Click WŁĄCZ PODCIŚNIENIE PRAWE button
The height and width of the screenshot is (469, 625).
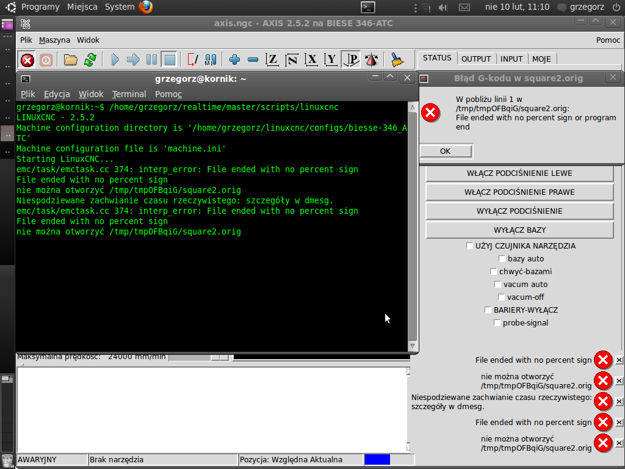[519, 192]
